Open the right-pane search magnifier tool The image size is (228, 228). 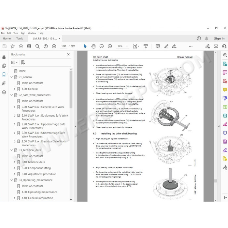point(225,55)
